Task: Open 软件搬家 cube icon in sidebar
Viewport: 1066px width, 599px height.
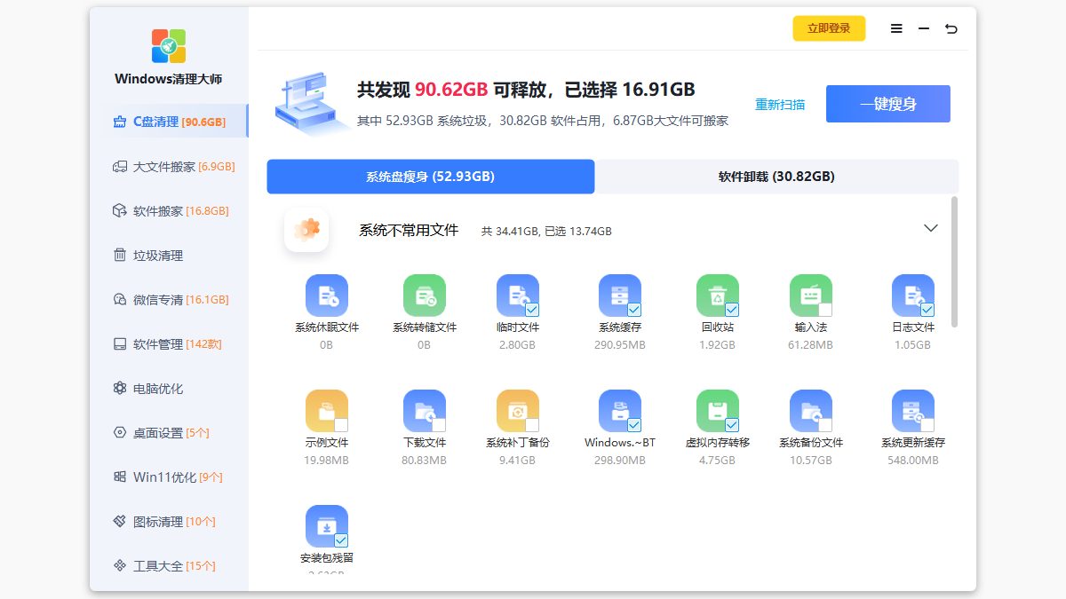Action: coord(120,211)
